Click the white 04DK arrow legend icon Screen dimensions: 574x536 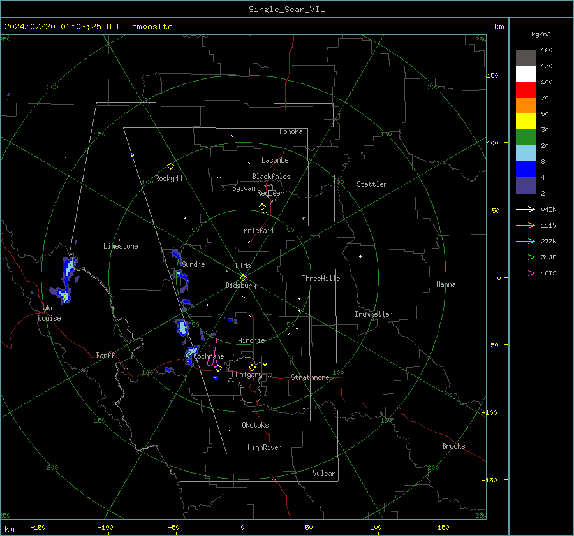[526, 209]
